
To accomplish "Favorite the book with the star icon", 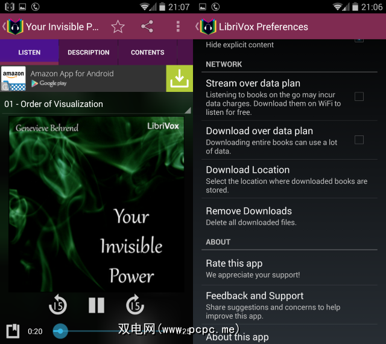I will pyautogui.click(x=118, y=27).
